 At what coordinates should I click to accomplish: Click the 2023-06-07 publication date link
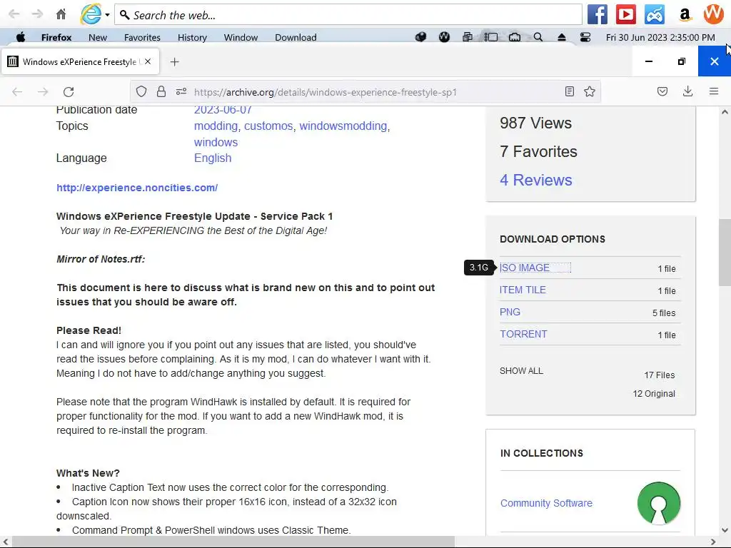[x=223, y=110]
